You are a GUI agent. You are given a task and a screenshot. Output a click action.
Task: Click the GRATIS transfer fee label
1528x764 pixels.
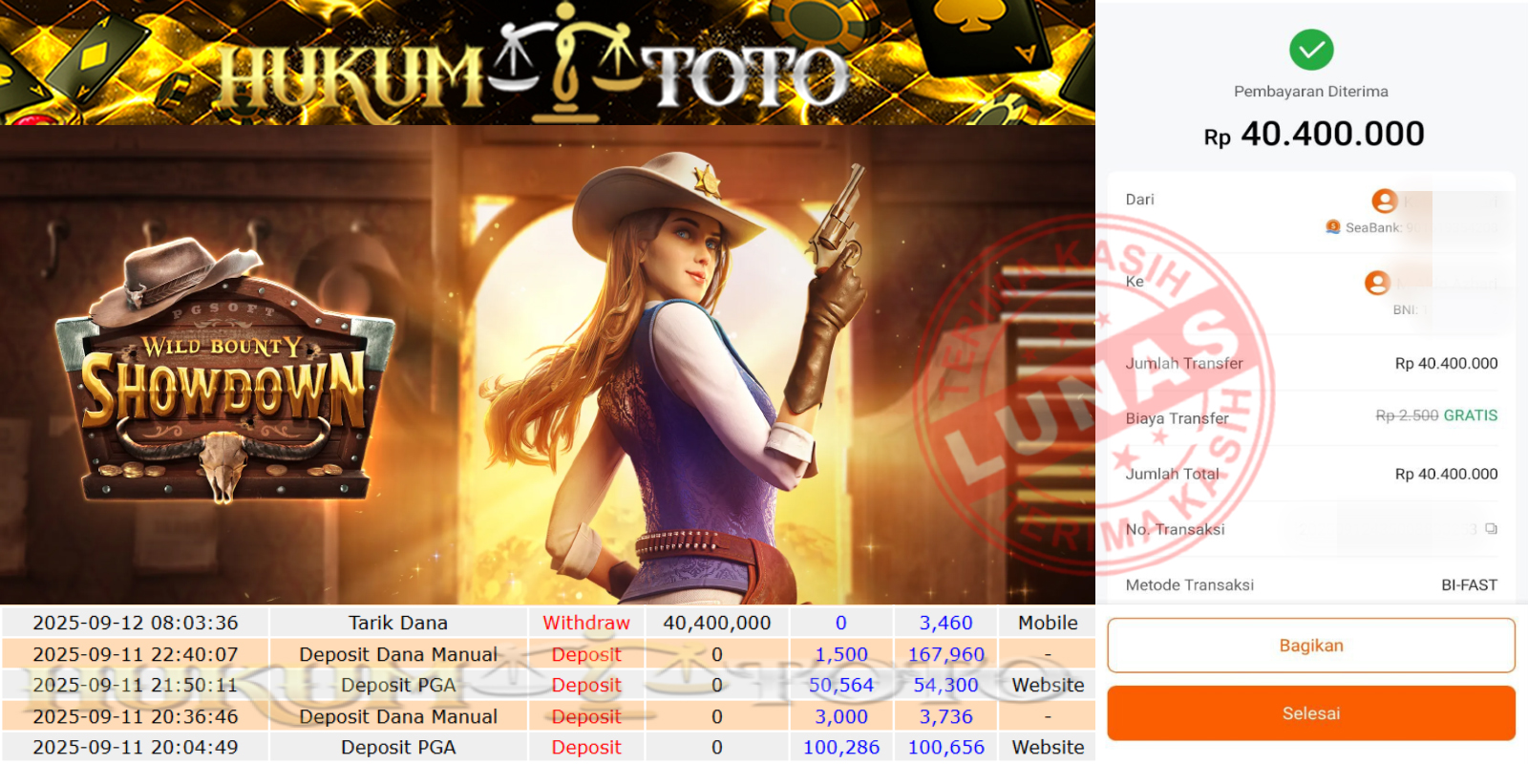(1470, 415)
